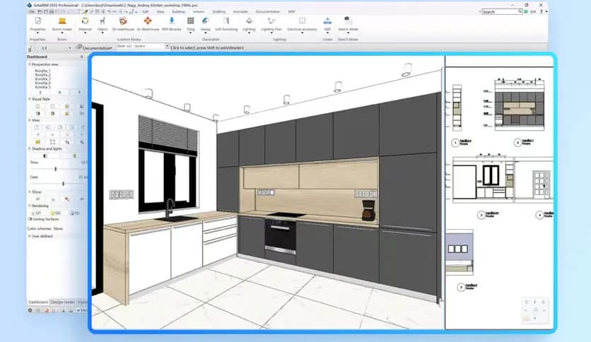Open the Drafting ribbon tab
Viewport: 591px width, 342px height.
pos(218,12)
